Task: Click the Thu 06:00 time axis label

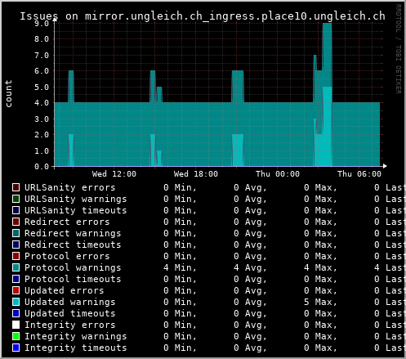Action: [x=359, y=174]
